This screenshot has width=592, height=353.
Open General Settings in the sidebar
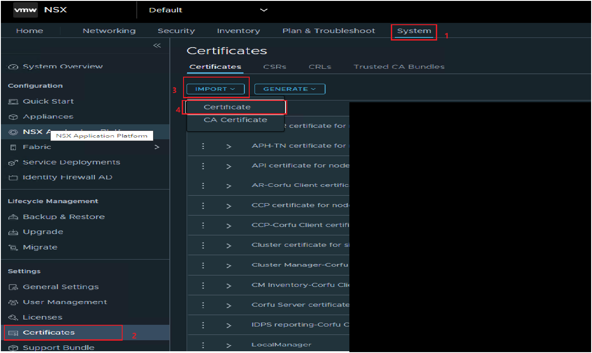[61, 287]
